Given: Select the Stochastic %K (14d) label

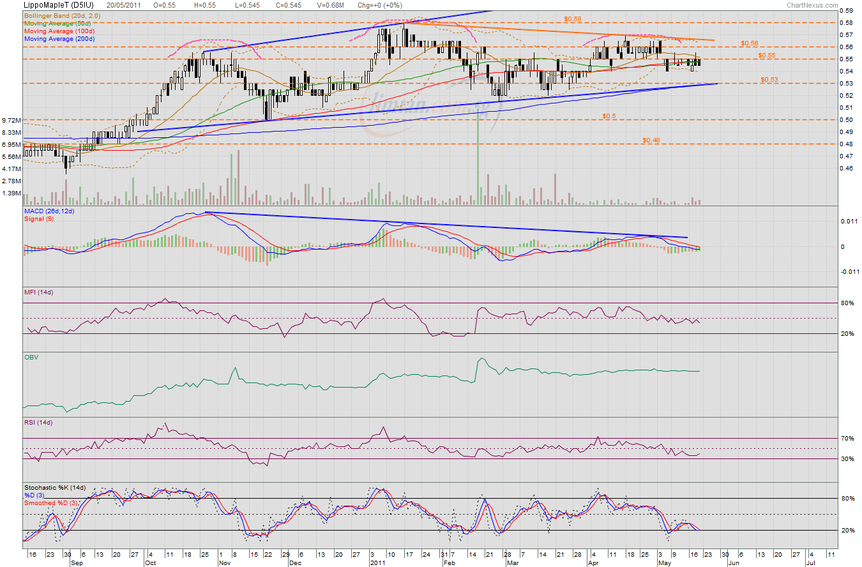Looking at the screenshot, I should [55, 488].
